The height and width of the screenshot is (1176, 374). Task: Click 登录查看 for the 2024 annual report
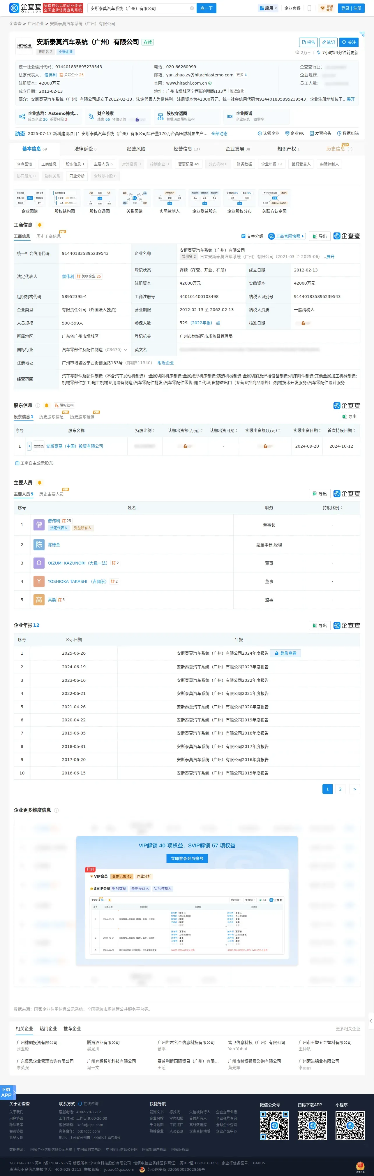(285, 654)
